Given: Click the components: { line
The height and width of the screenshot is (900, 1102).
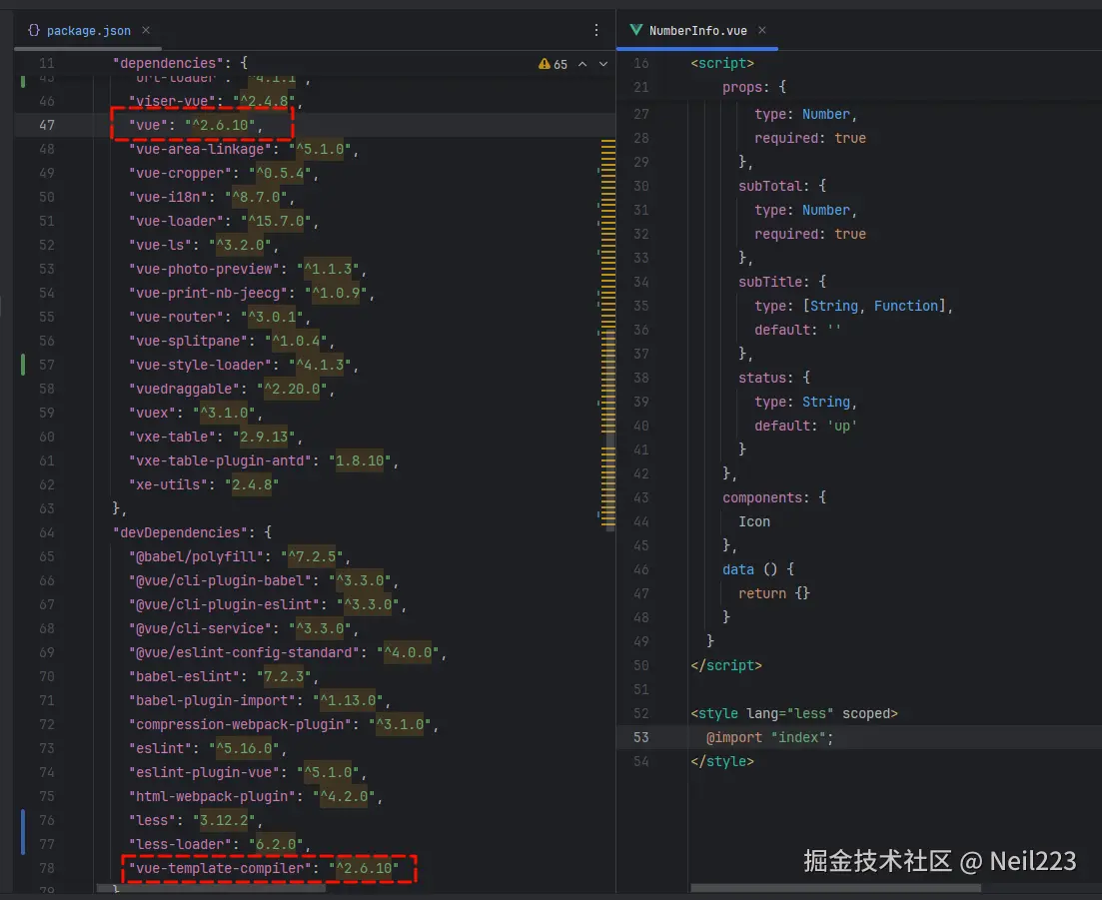Looking at the screenshot, I should pos(774,498).
